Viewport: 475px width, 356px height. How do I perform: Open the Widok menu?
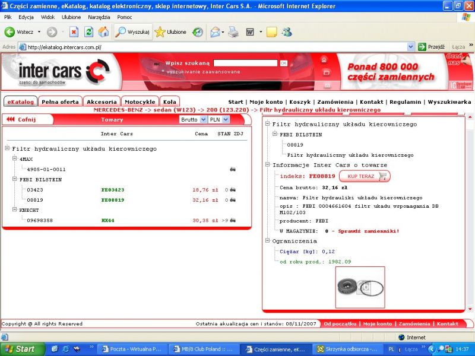47,17
